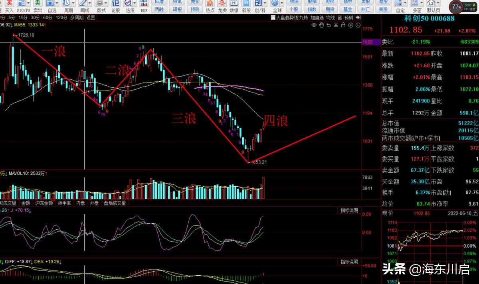Click the 基金 fund button
Image resolution: width=479 pixels, height=284 pixels.
[x=348, y=10]
